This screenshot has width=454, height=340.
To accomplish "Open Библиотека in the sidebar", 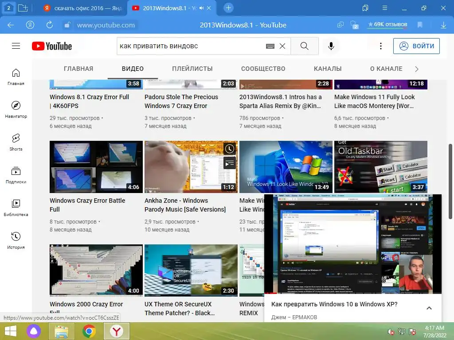I will [x=16, y=208].
